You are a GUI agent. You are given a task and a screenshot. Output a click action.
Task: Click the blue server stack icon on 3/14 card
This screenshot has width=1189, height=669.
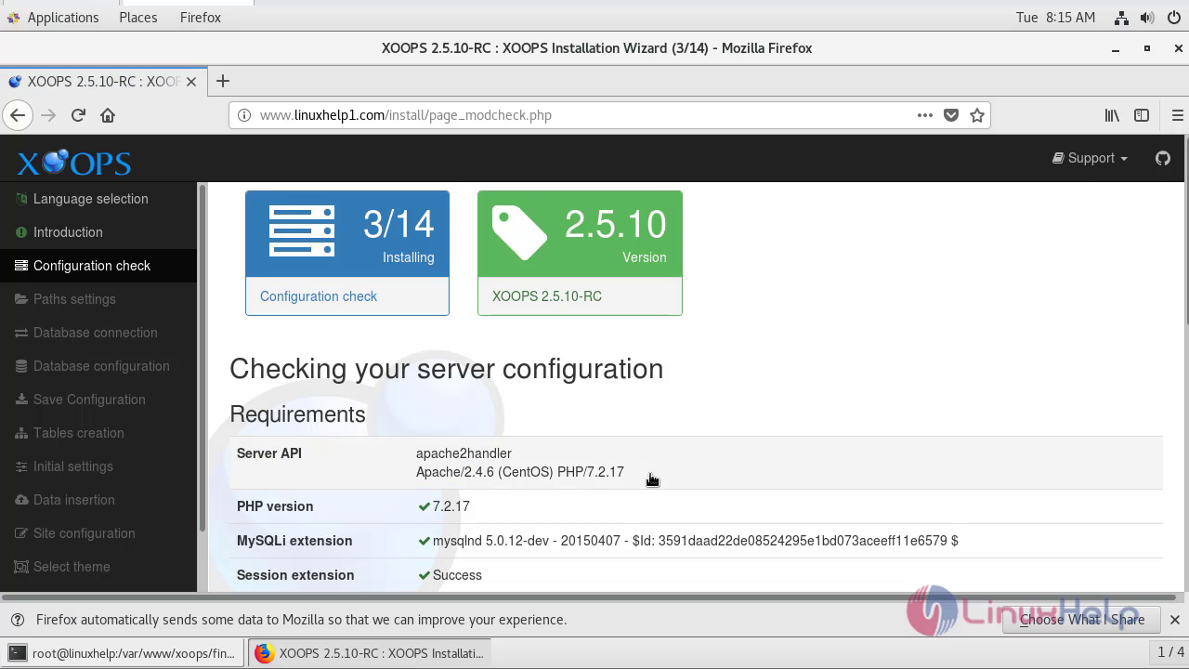pyautogui.click(x=302, y=231)
